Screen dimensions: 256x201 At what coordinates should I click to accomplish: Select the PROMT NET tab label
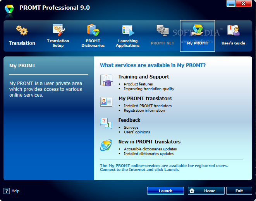(x=162, y=43)
